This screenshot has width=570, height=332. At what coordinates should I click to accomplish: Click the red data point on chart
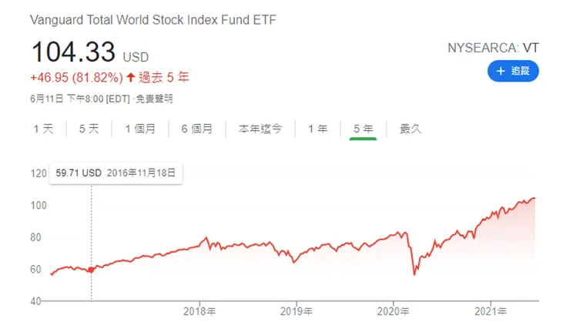91,270
